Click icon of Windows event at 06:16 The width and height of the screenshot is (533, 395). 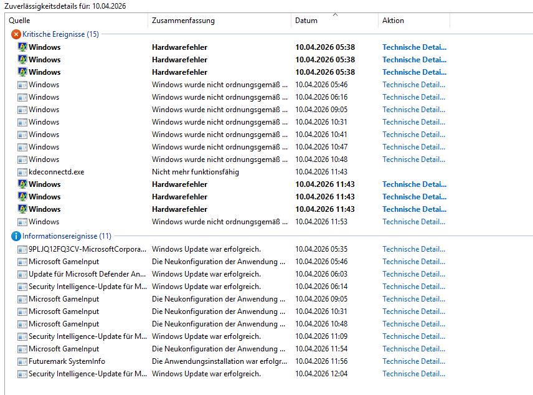[22, 97]
